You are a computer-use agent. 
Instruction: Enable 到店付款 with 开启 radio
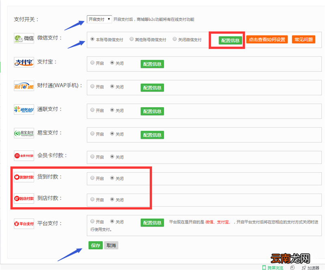click(x=93, y=199)
